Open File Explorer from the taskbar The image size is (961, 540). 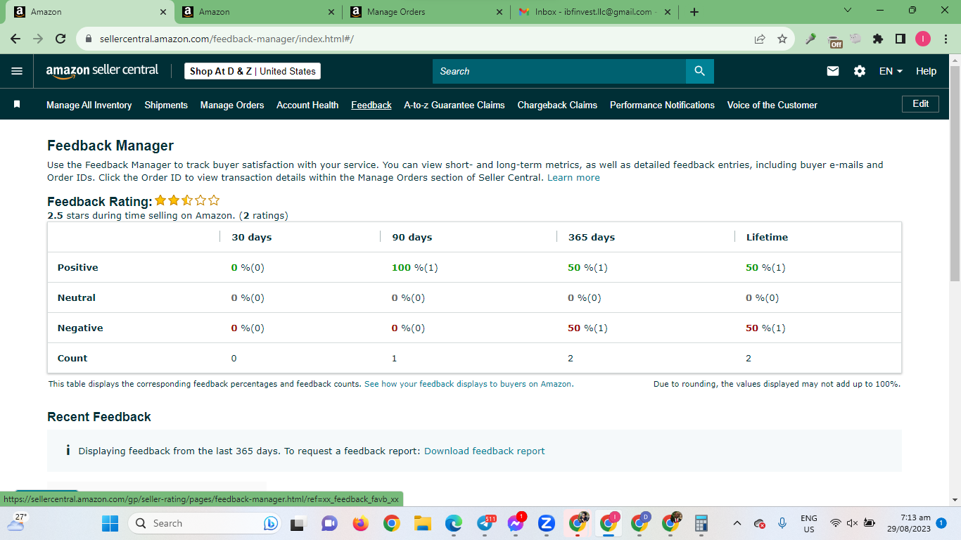[x=422, y=523]
